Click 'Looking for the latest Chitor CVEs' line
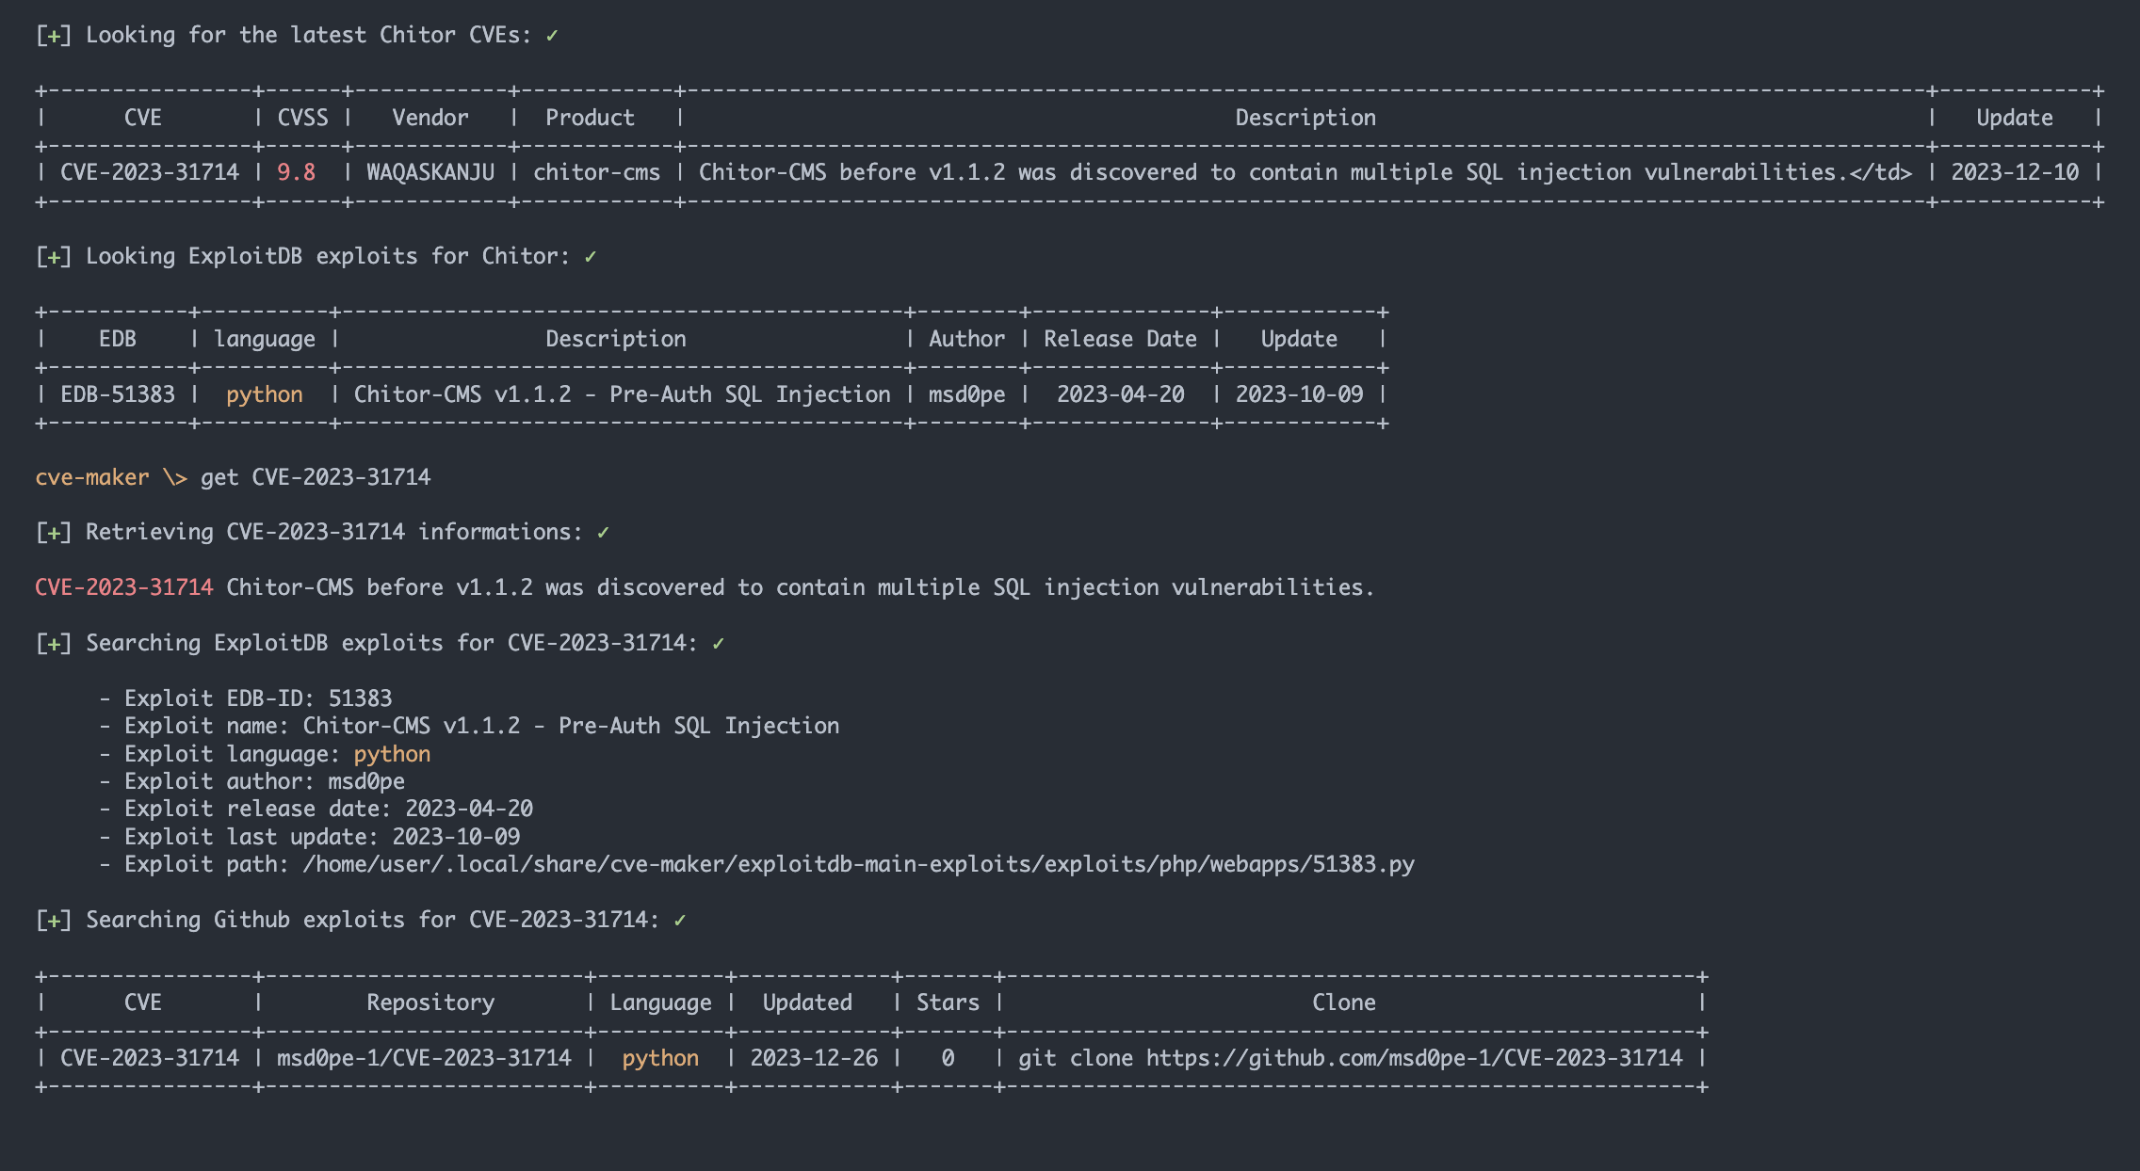Image resolution: width=2140 pixels, height=1171 pixels. pyautogui.click(x=296, y=35)
